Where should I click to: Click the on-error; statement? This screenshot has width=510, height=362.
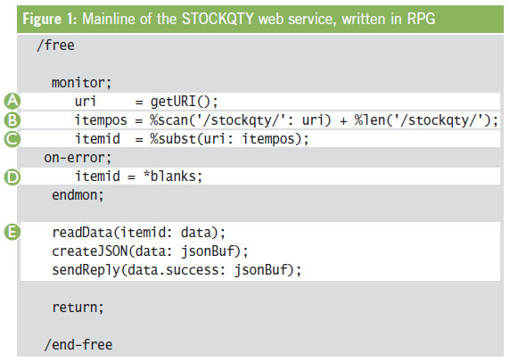pyautogui.click(x=78, y=158)
